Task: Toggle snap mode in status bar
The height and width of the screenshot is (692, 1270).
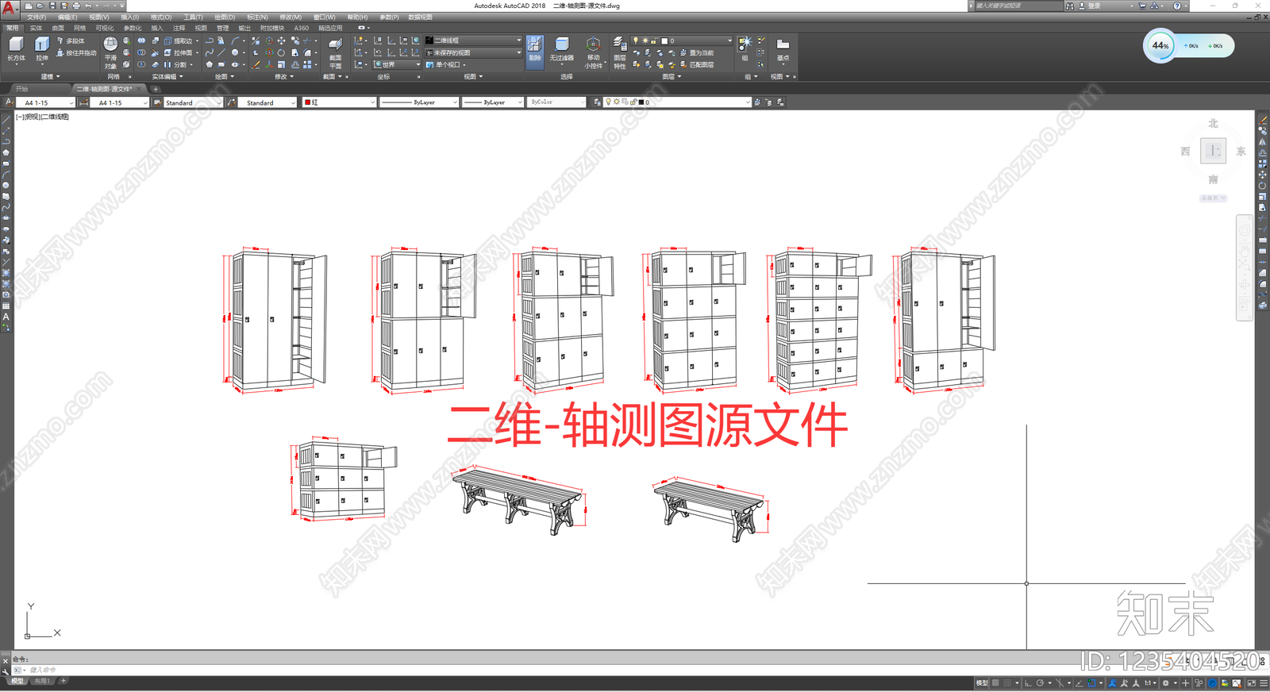Action: (x=1008, y=682)
